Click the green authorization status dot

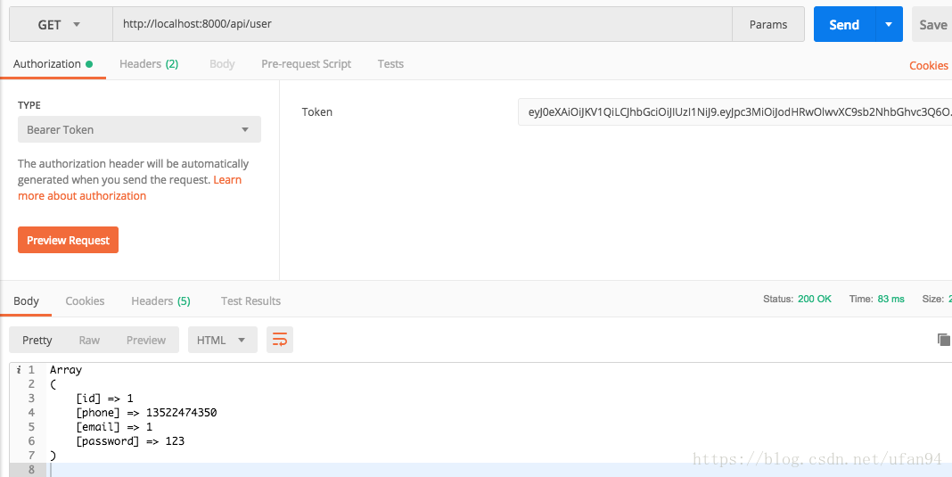coord(89,64)
